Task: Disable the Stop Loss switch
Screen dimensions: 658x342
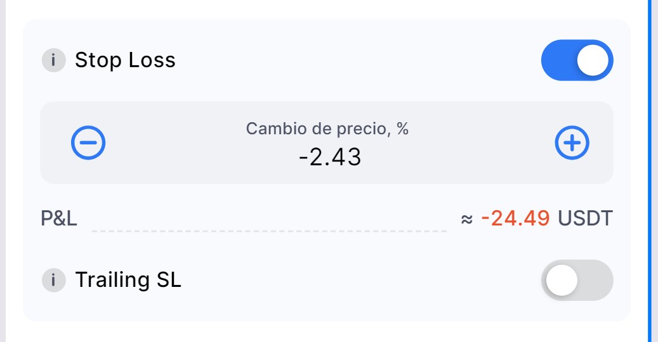Action: 577,60
